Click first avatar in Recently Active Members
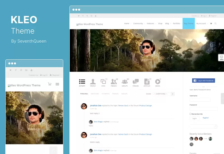Viewport: 224px width, 154px height. pyautogui.click(x=192, y=139)
